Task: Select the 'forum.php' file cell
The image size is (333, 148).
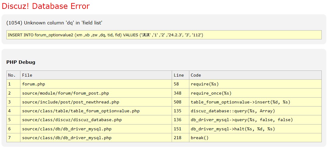Action: click(x=96, y=84)
